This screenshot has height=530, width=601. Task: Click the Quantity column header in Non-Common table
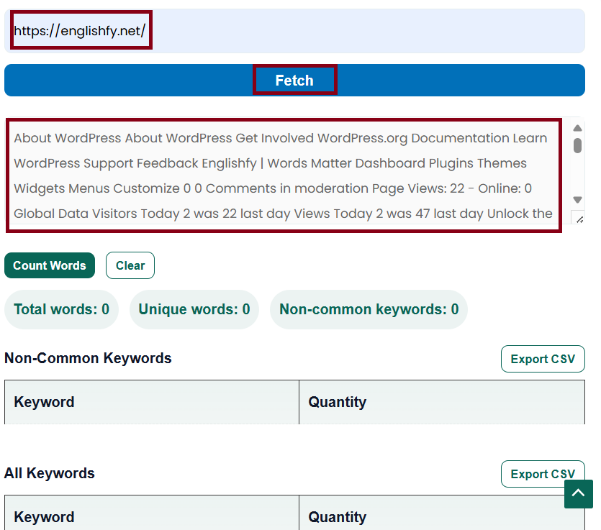338,402
